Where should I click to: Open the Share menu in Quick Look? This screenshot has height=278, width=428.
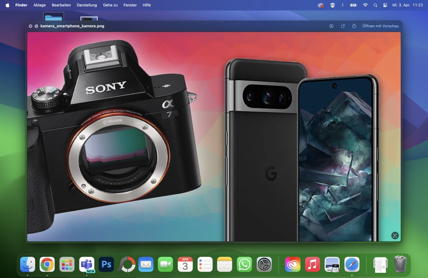354,26
